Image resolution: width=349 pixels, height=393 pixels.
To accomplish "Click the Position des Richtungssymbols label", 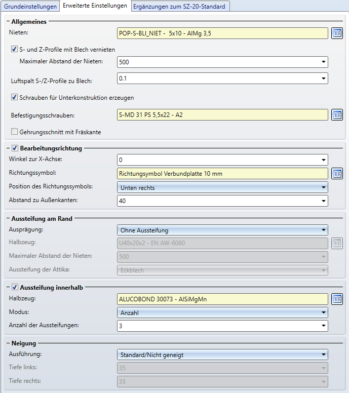I will click(x=51, y=186).
